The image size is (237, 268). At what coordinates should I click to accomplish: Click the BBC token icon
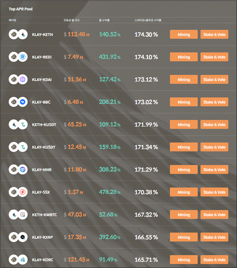(x=23, y=102)
